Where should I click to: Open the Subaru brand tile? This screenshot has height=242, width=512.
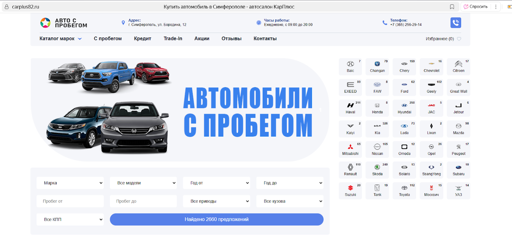(x=458, y=170)
